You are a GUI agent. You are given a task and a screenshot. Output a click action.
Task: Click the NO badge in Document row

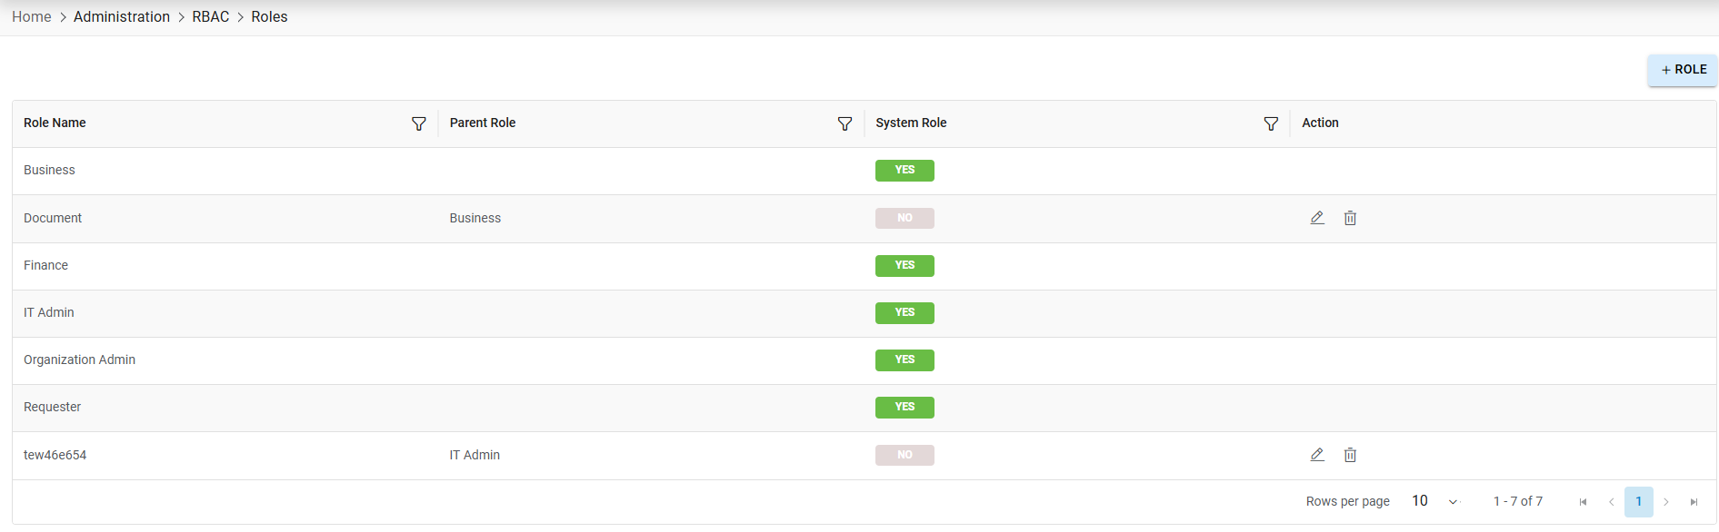[x=904, y=218]
